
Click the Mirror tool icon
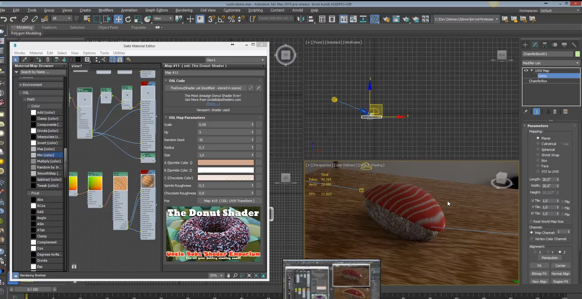point(300,19)
